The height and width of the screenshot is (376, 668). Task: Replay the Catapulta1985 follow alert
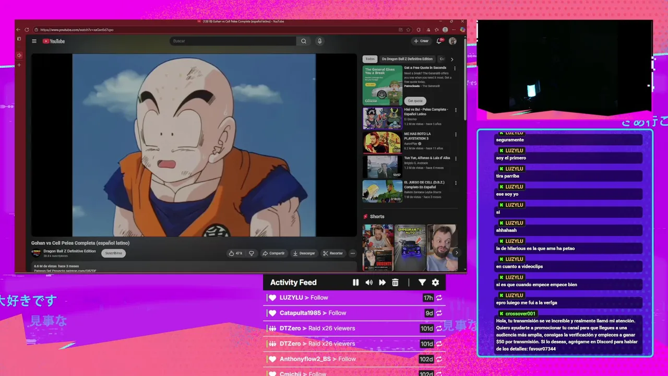[x=439, y=313]
